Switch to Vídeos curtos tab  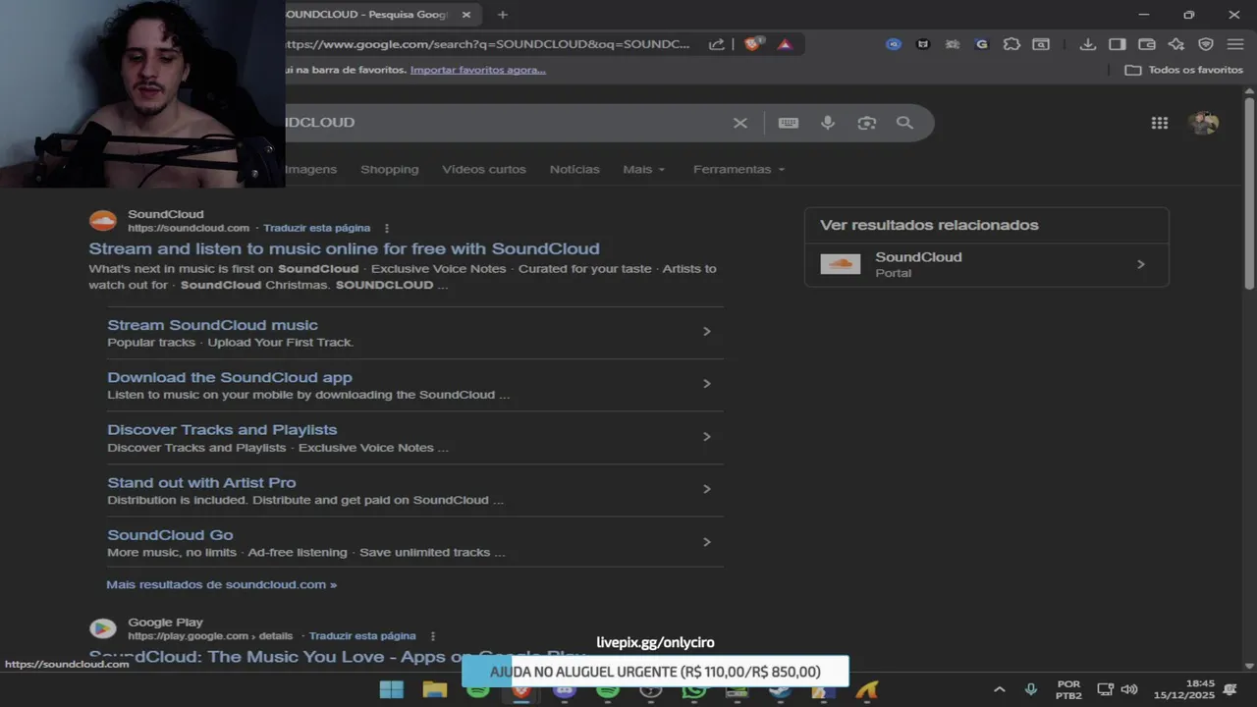pos(483,169)
